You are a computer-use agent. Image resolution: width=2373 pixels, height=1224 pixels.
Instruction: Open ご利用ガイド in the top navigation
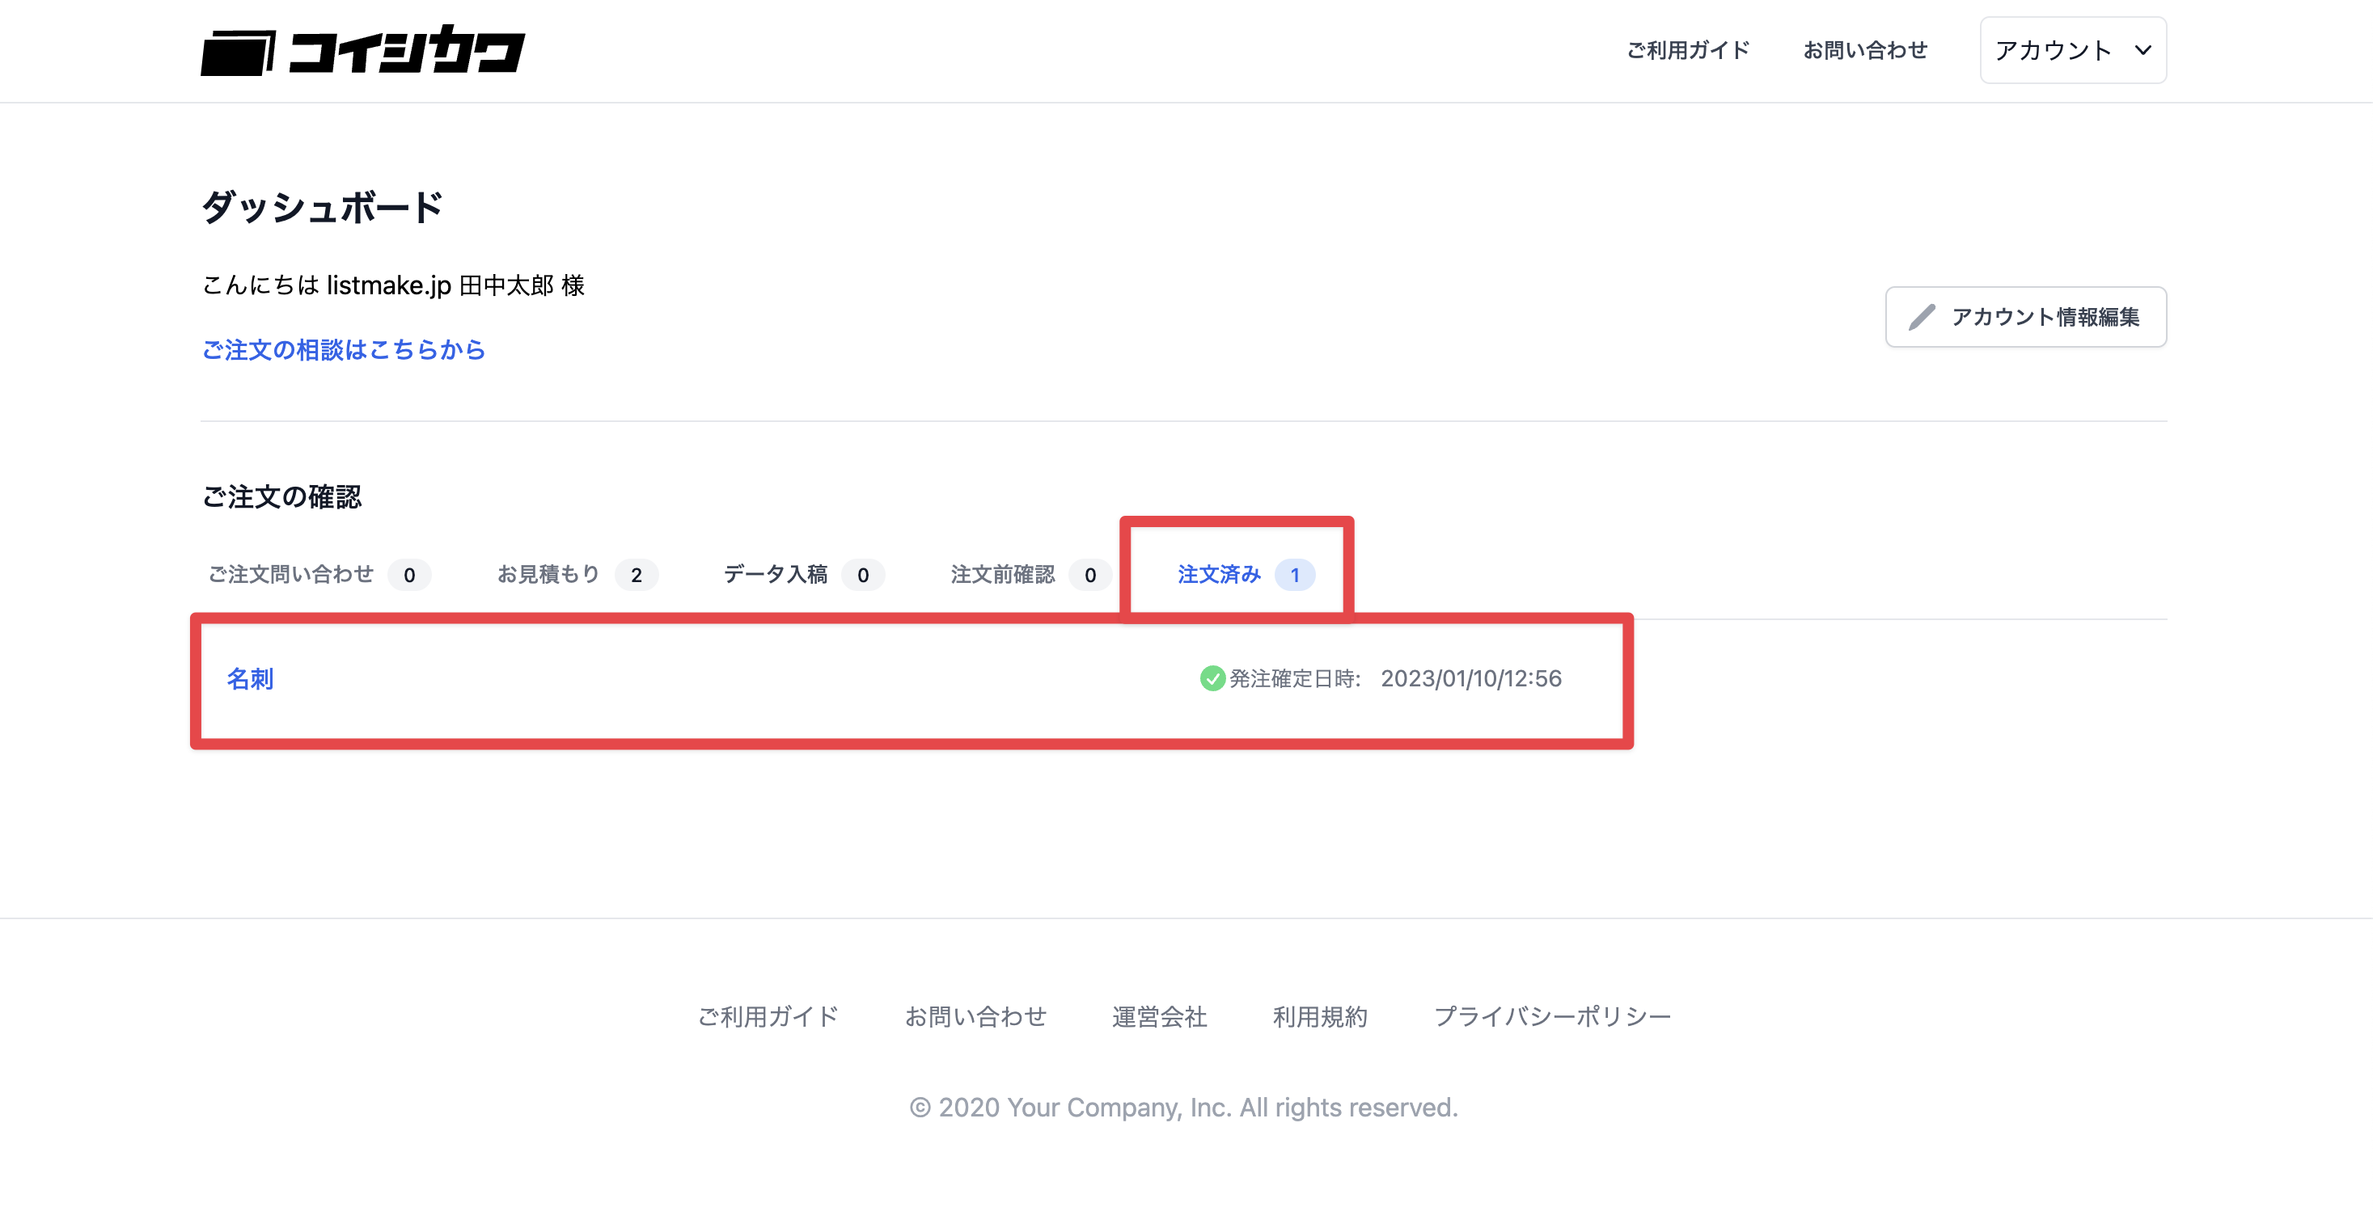(x=1688, y=51)
